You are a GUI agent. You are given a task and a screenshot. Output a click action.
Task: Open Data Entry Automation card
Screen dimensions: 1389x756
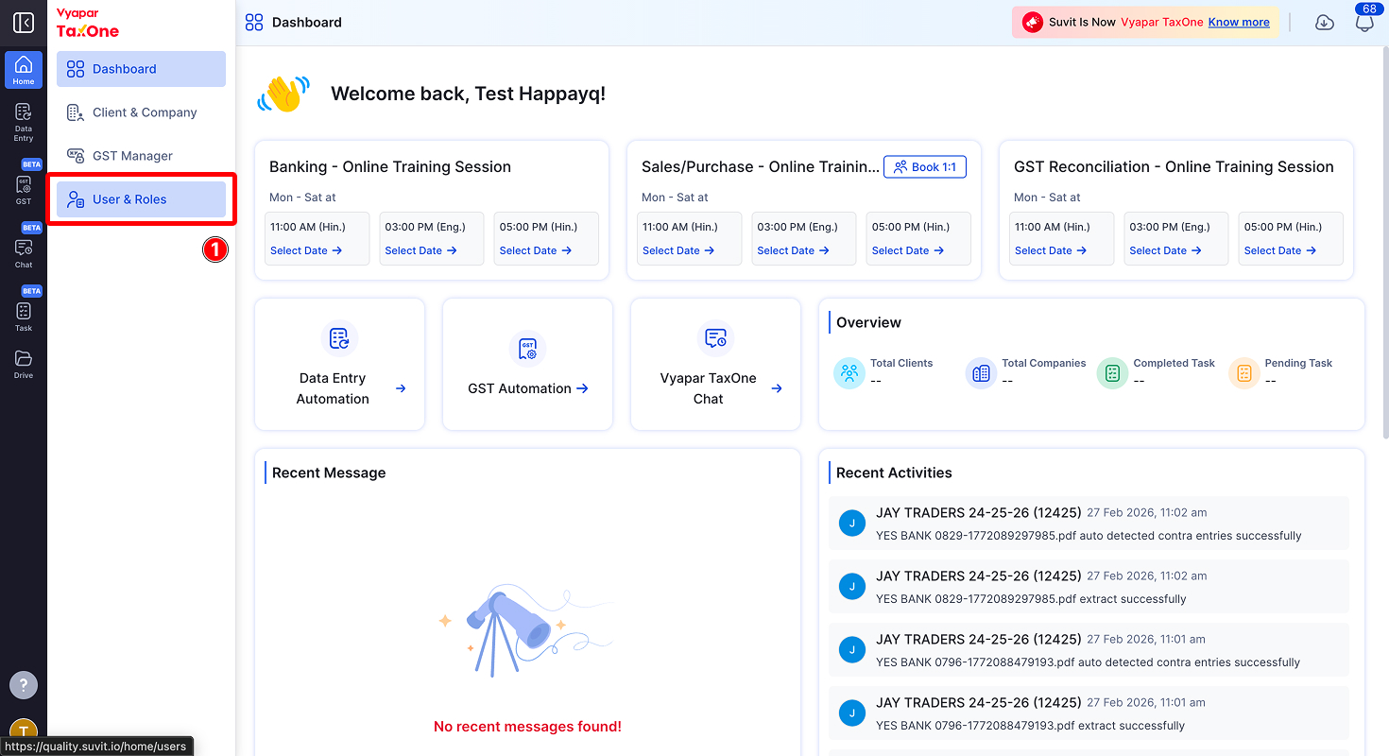(339, 365)
